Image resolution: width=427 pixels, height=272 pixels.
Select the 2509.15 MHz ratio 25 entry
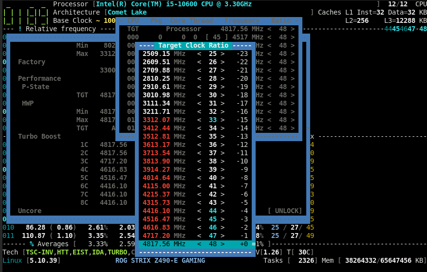point(195,54)
